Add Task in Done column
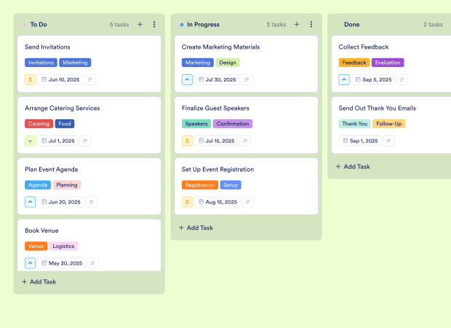 tap(353, 167)
